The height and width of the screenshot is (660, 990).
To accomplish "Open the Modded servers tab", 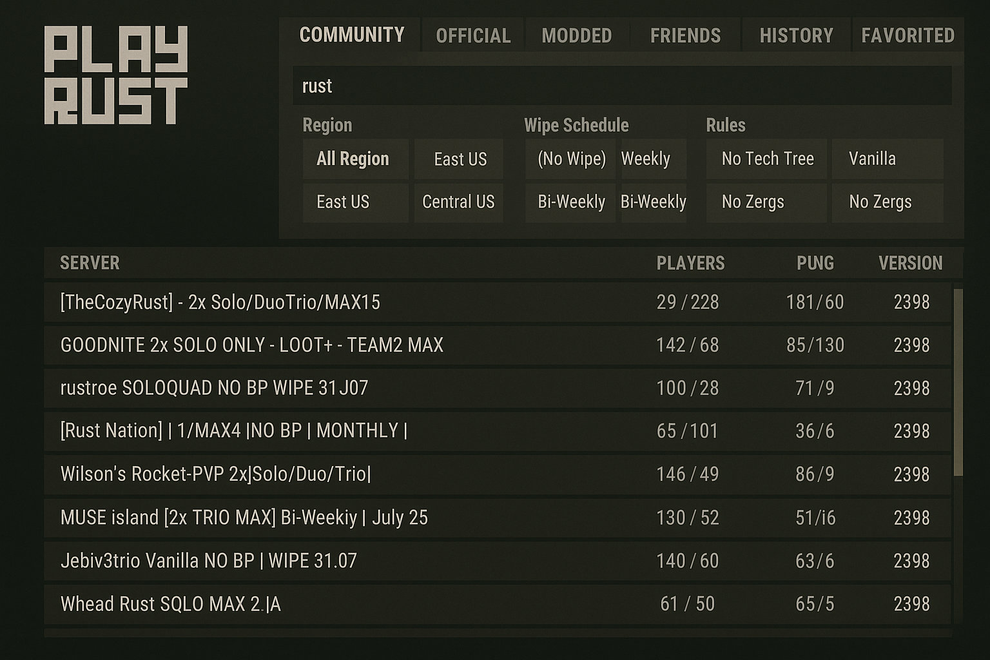I will click(x=577, y=35).
